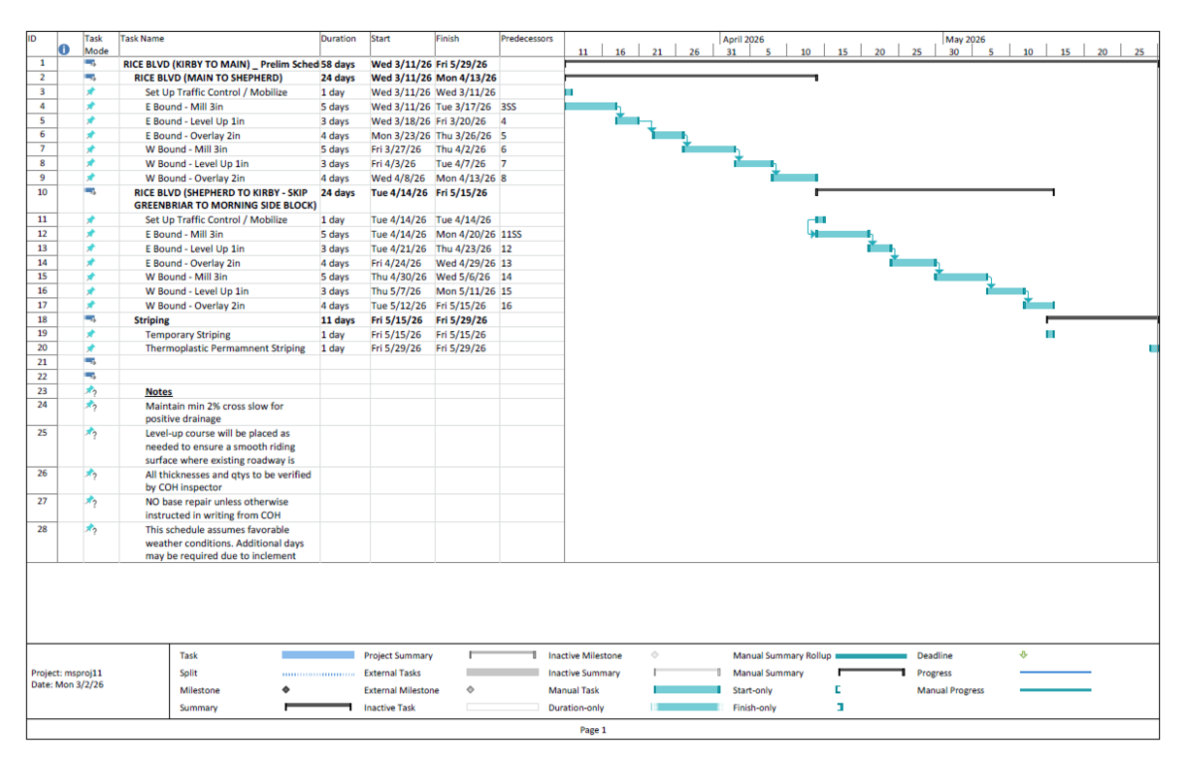This screenshot has width=1188, height=761.
Task: Click the Inactive Milestone diamond in the legend
Action: [x=655, y=655]
